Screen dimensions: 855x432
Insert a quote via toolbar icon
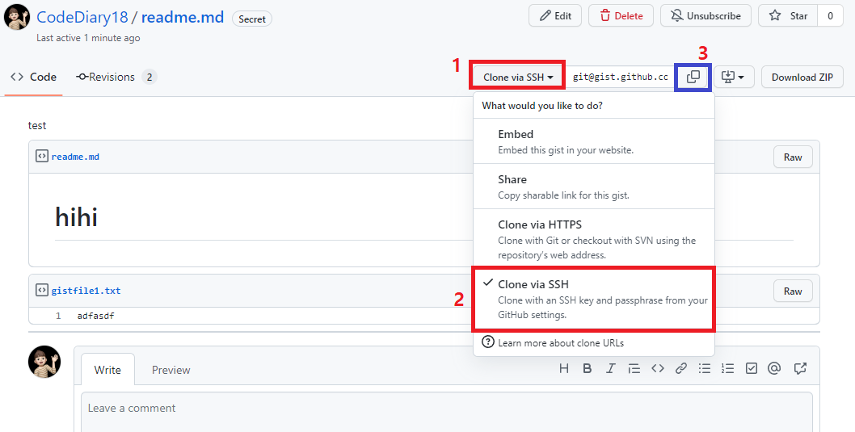click(x=634, y=369)
